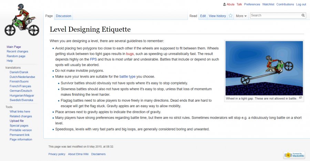Log out from the top bar

pos(301,4)
